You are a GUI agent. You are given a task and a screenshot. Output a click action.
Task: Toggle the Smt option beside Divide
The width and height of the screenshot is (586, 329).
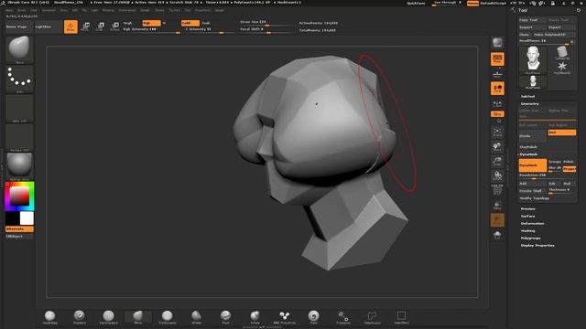pyautogui.click(x=561, y=133)
